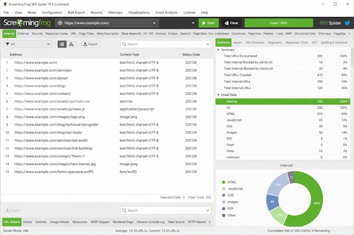Open the Bulk Export menu
The image size is (354, 235).
pyautogui.click(x=77, y=12)
